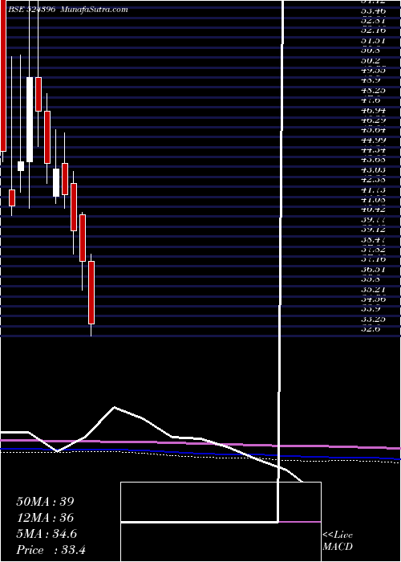Click the 50.2 price axis label

[x=371, y=61]
